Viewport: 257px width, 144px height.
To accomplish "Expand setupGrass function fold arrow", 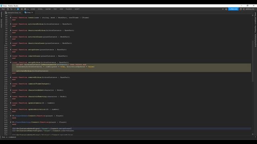I will [11, 50].
